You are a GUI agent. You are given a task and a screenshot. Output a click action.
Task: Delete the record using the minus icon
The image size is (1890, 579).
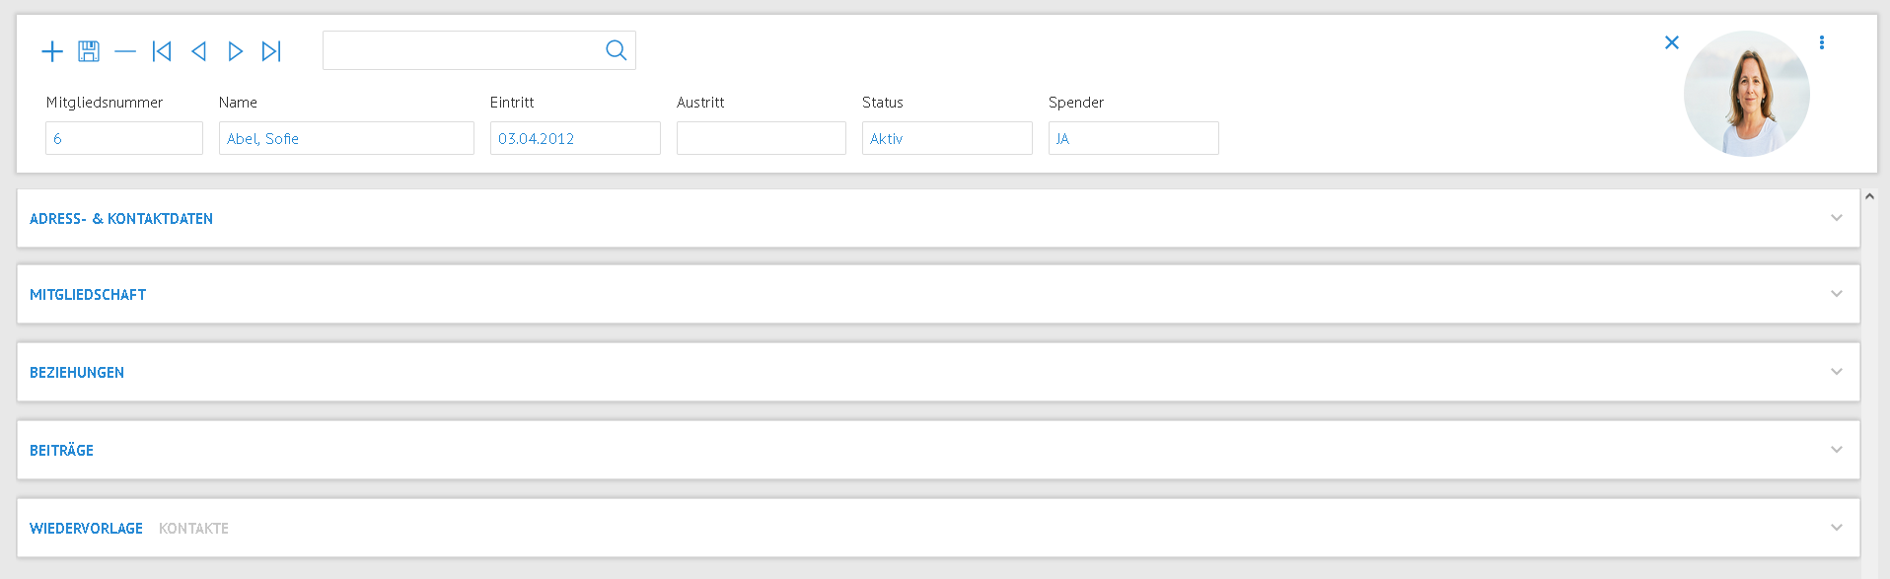tap(125, 51)
